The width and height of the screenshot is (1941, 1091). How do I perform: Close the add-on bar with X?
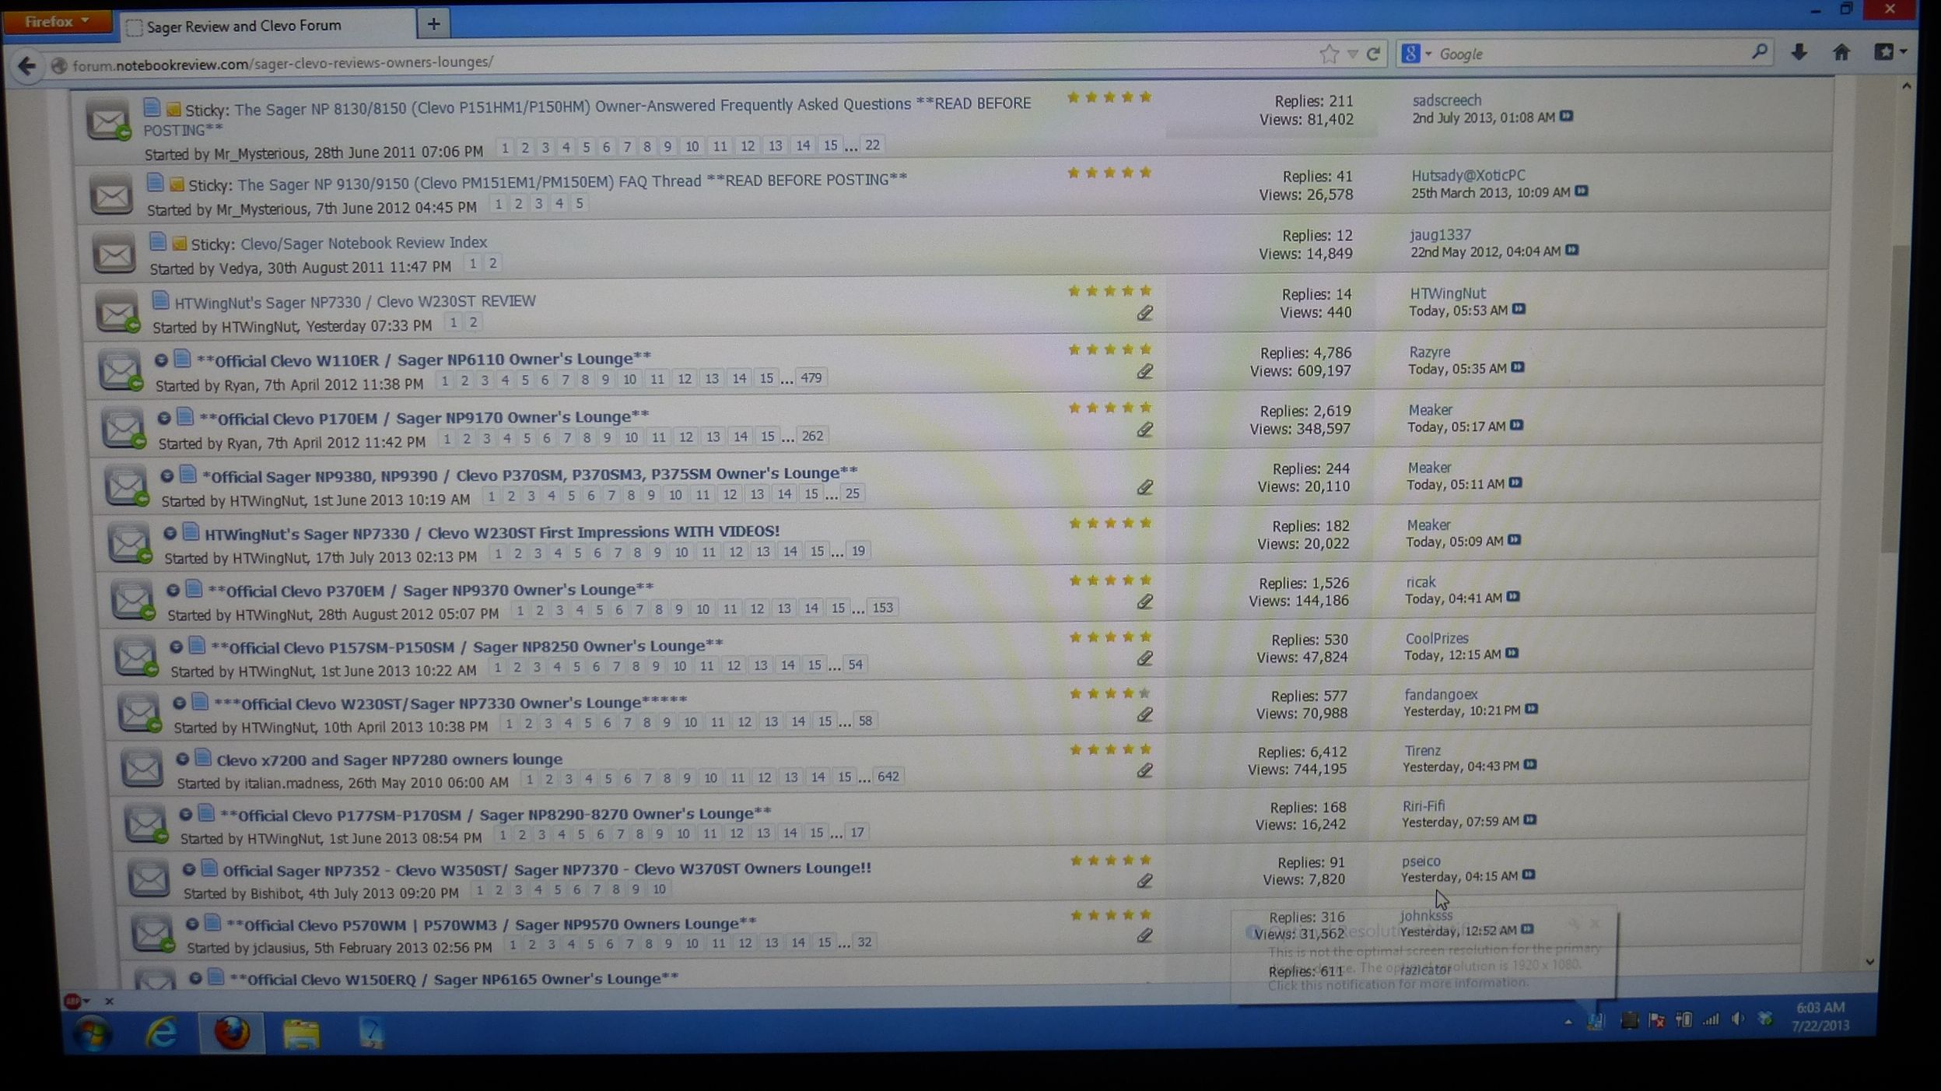click(x=109, y=1002)
